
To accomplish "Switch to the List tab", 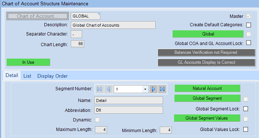I will tap(27, 76).
